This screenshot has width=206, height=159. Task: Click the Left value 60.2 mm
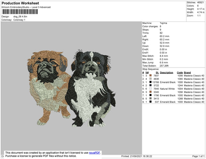pyautogui.click(x=164, y=36)
